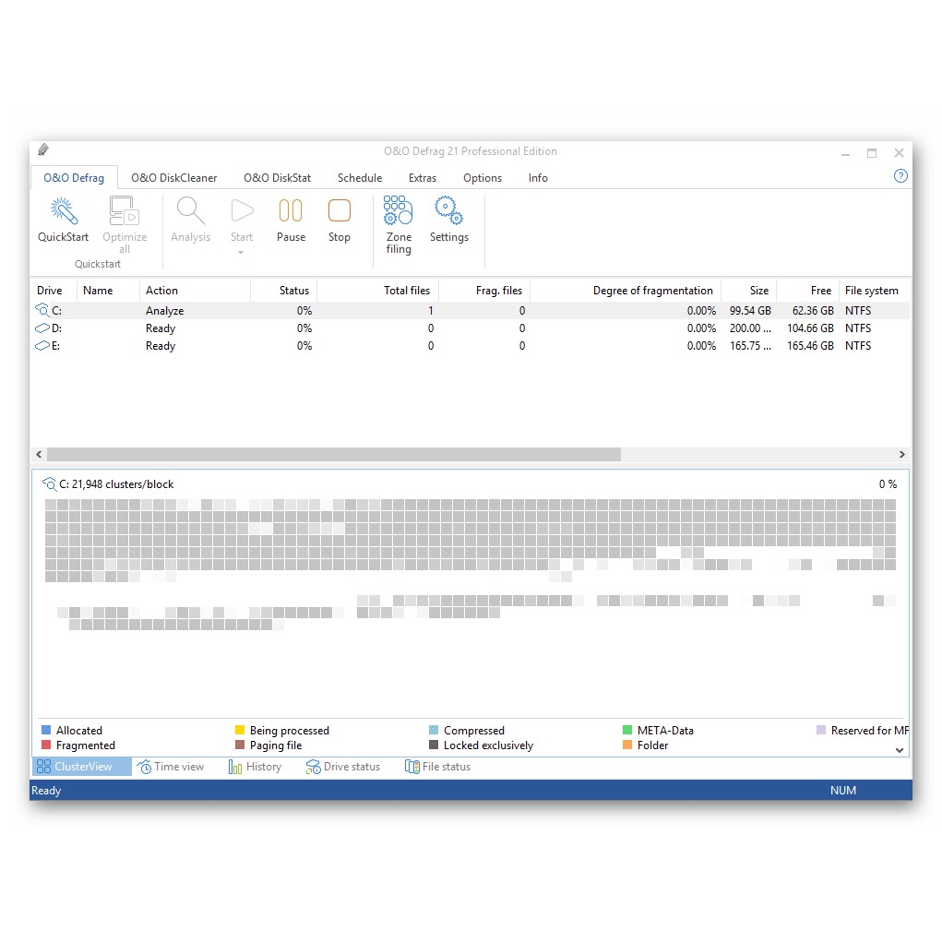The image size is (942, 942).
Task: Sort by Name column header
Action: [108, 291]
